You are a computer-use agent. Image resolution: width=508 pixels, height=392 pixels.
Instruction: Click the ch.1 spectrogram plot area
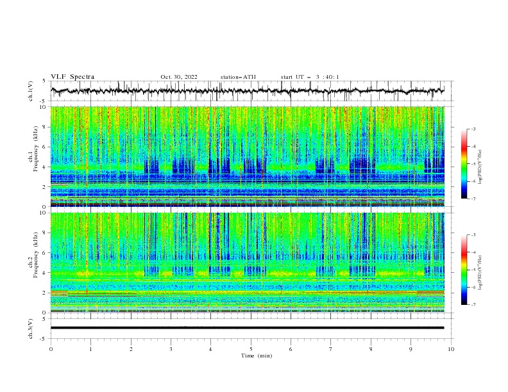click(247, 156)
